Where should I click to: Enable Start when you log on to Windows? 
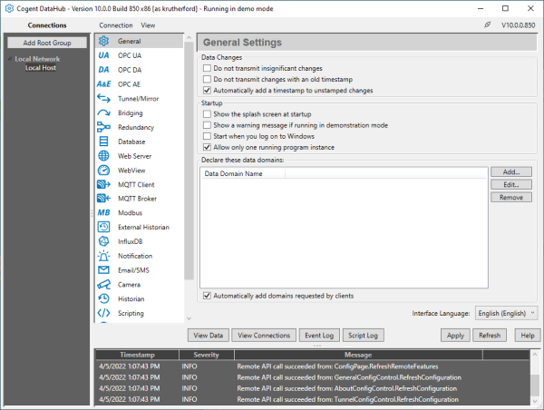[x=207, y=136]
